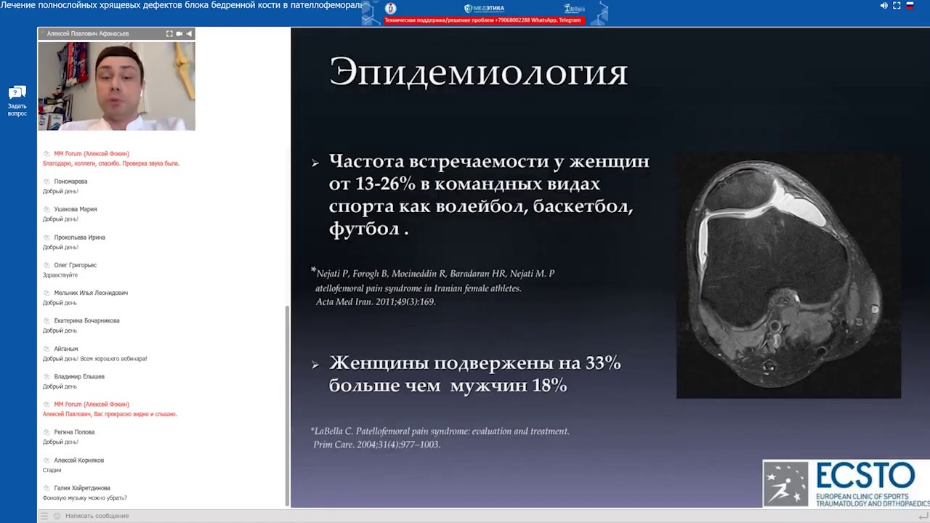This screenshot has height=523, width=930.
Task: Toggle the webinar volume speaker icon
Action: point(884,5)
